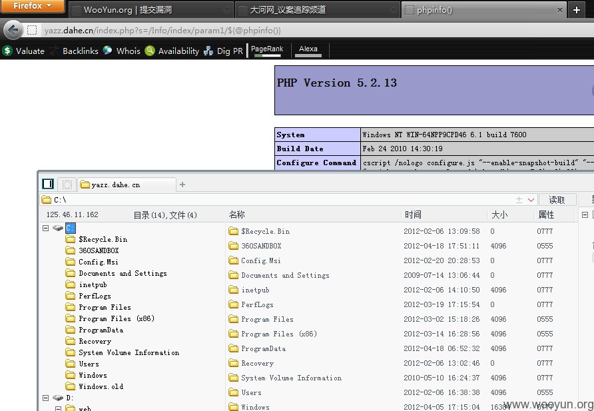Collapse the D: drive tree node
The width and height of the screenshot is (594, 411).
coord(45,398)
